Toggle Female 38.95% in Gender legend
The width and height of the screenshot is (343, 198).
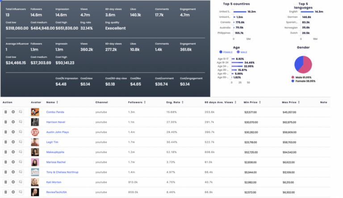303,81
